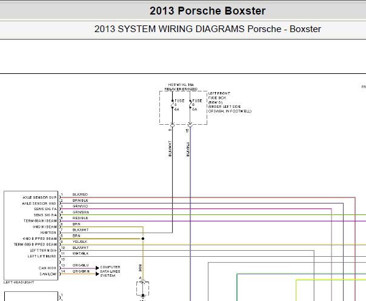Click the 'SYSTEM' reference label under DATA LINES
The image size is (366, 301).
click(108, 276)
